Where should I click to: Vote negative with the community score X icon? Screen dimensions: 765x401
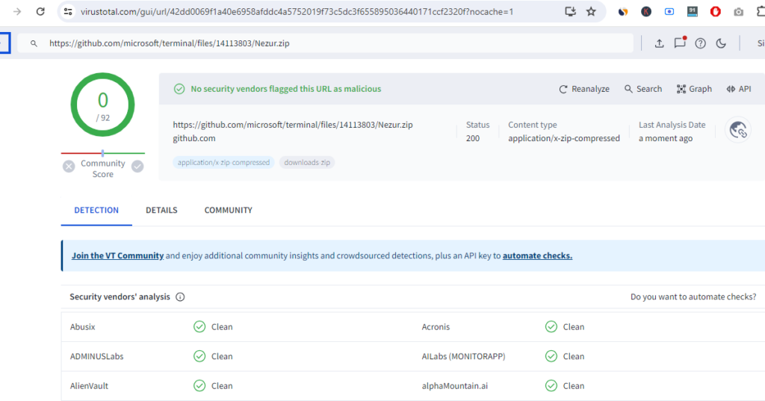pyautogui.click(x=69, y=167)
